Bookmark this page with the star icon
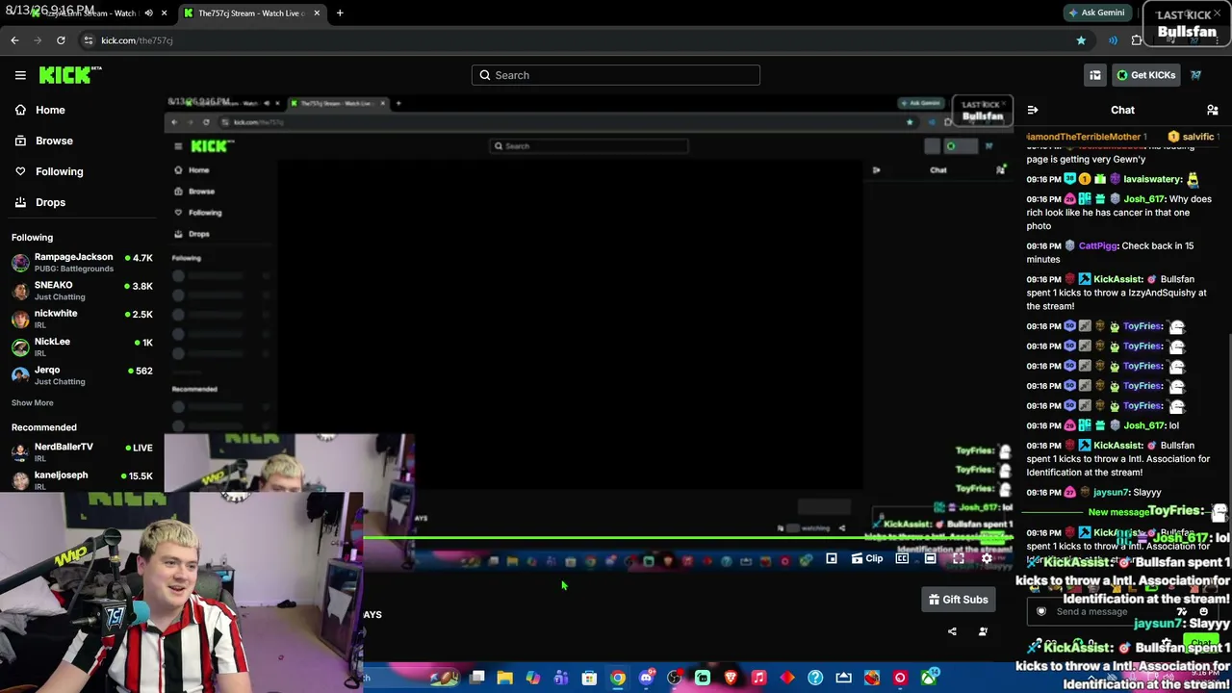This screenshot has width=1232, height=693. 1081,40
